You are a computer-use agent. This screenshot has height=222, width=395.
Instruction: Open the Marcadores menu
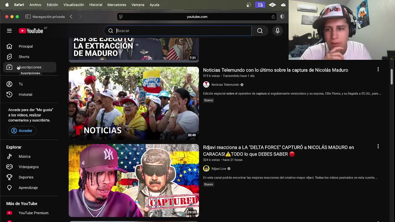[117, 5]
